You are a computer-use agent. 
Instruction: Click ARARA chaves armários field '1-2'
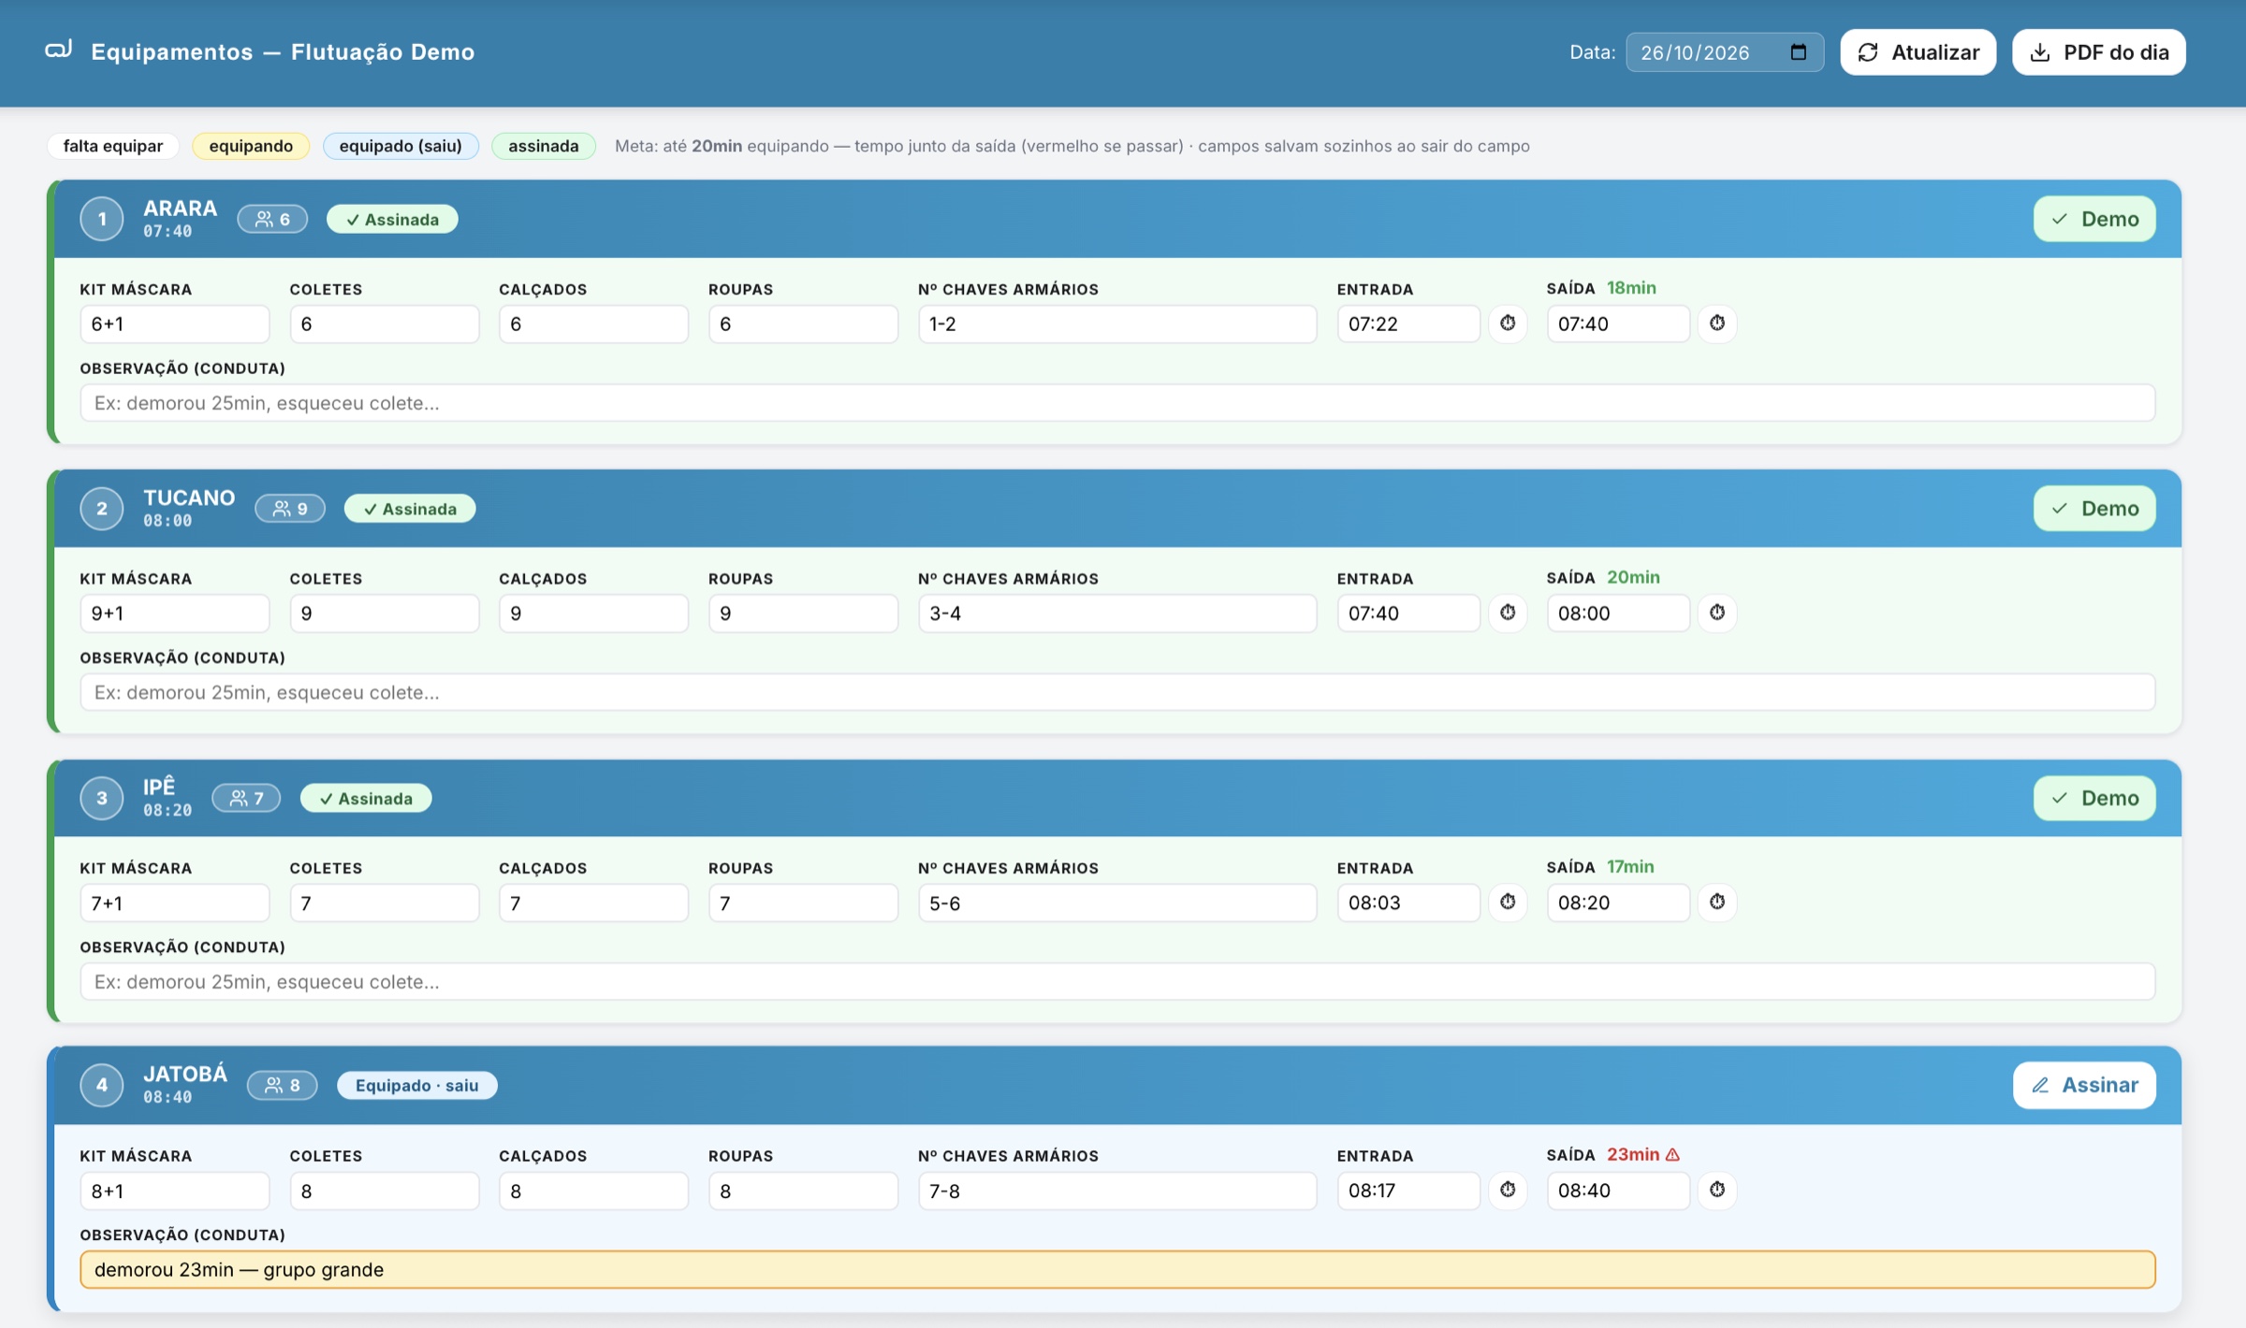click(x=1117, y=324)
